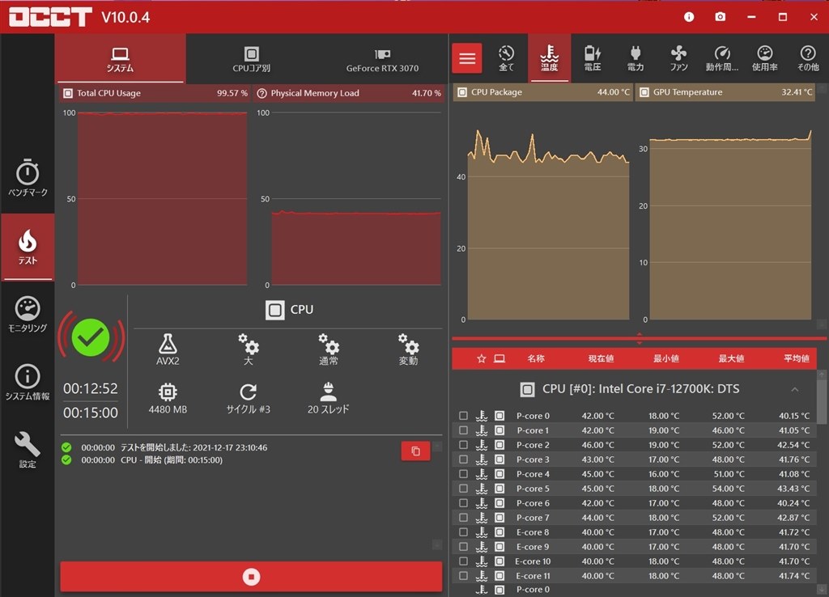Viewport: 829px width, 597px height.
Task: Check the P-core 3 row checkbox
Action: pyautogui.click(x=463, y=459)
